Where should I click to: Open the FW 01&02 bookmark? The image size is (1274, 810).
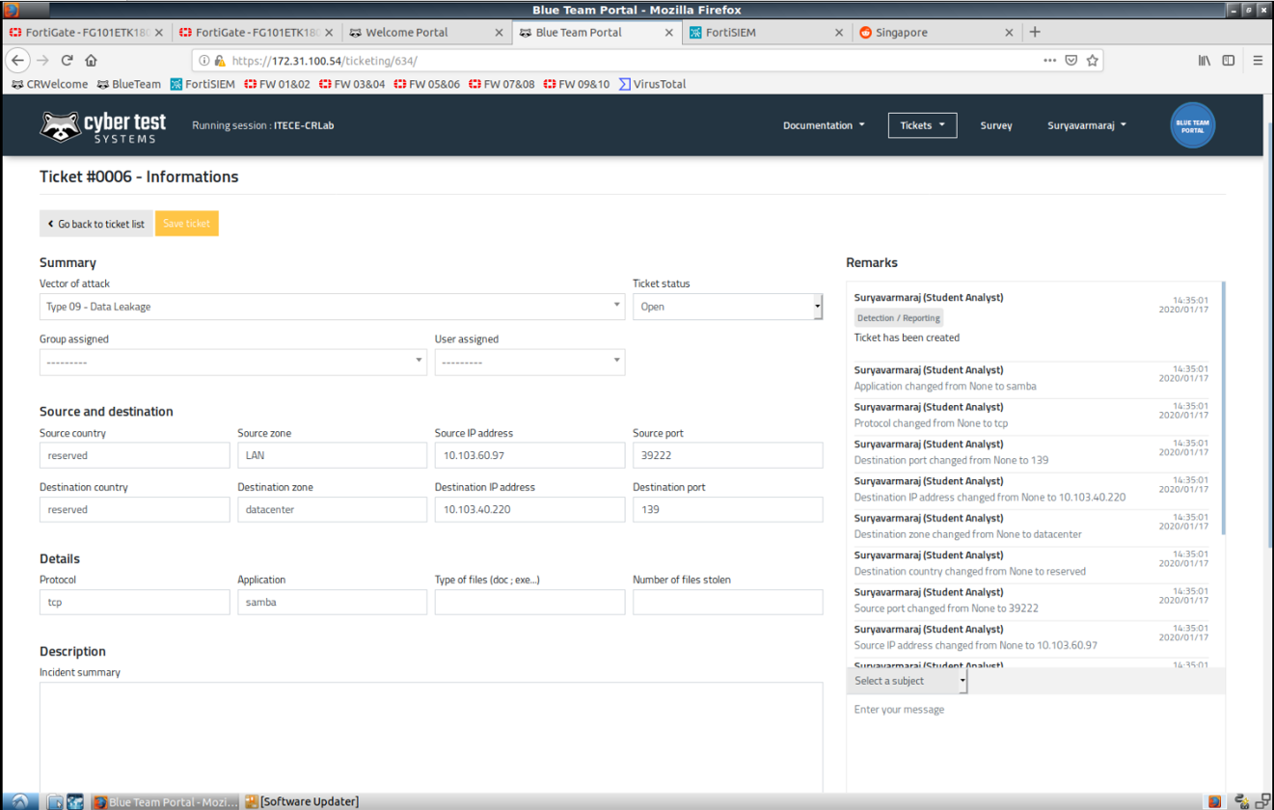point(278,84)
